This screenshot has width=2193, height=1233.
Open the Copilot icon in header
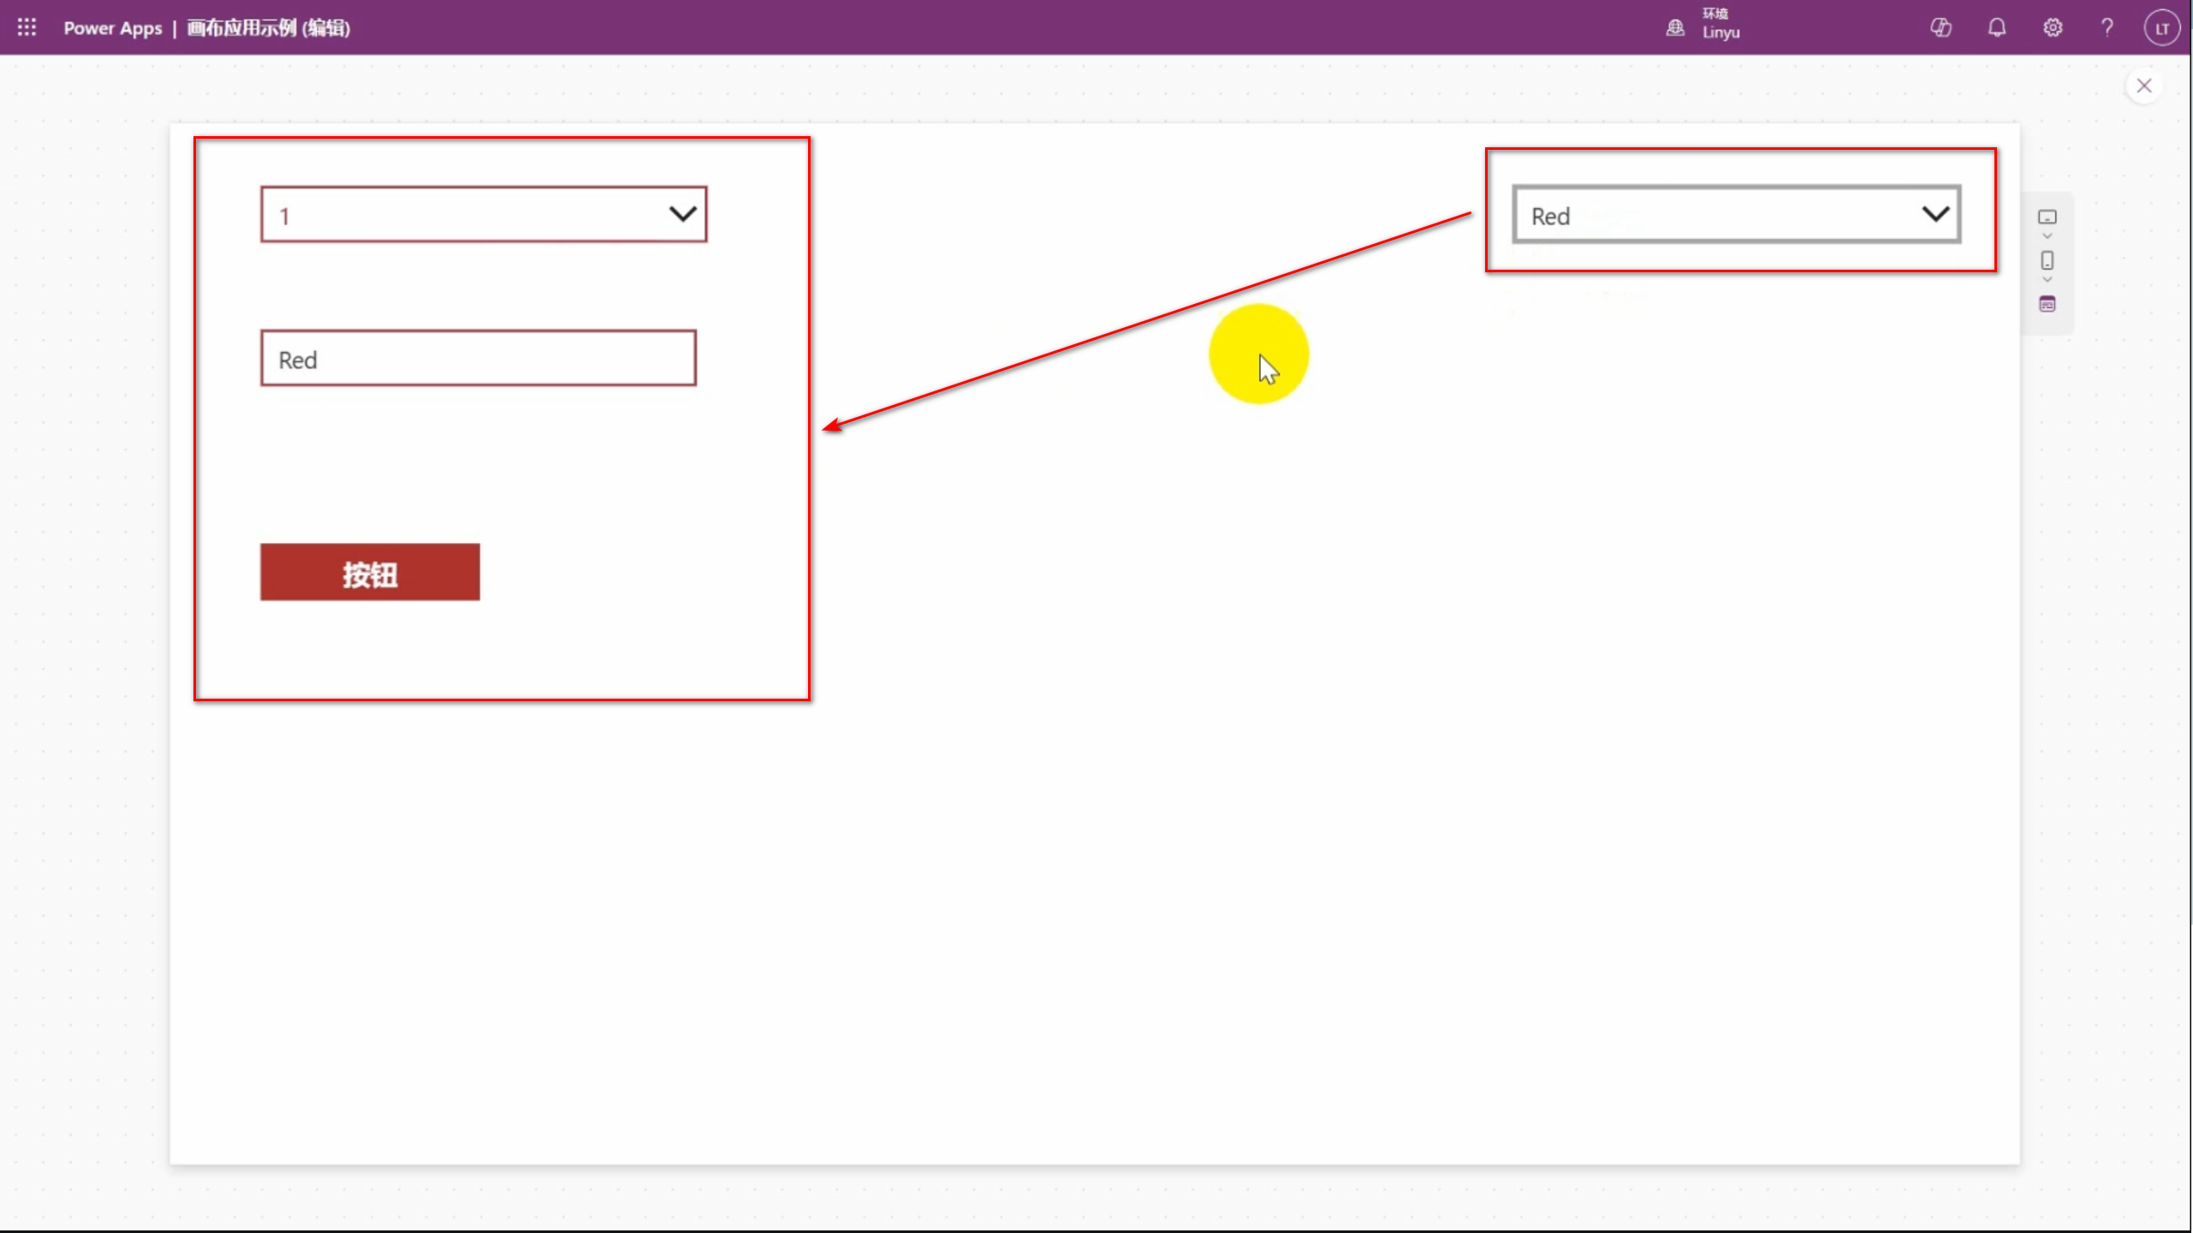click(x=1940, y=28)
